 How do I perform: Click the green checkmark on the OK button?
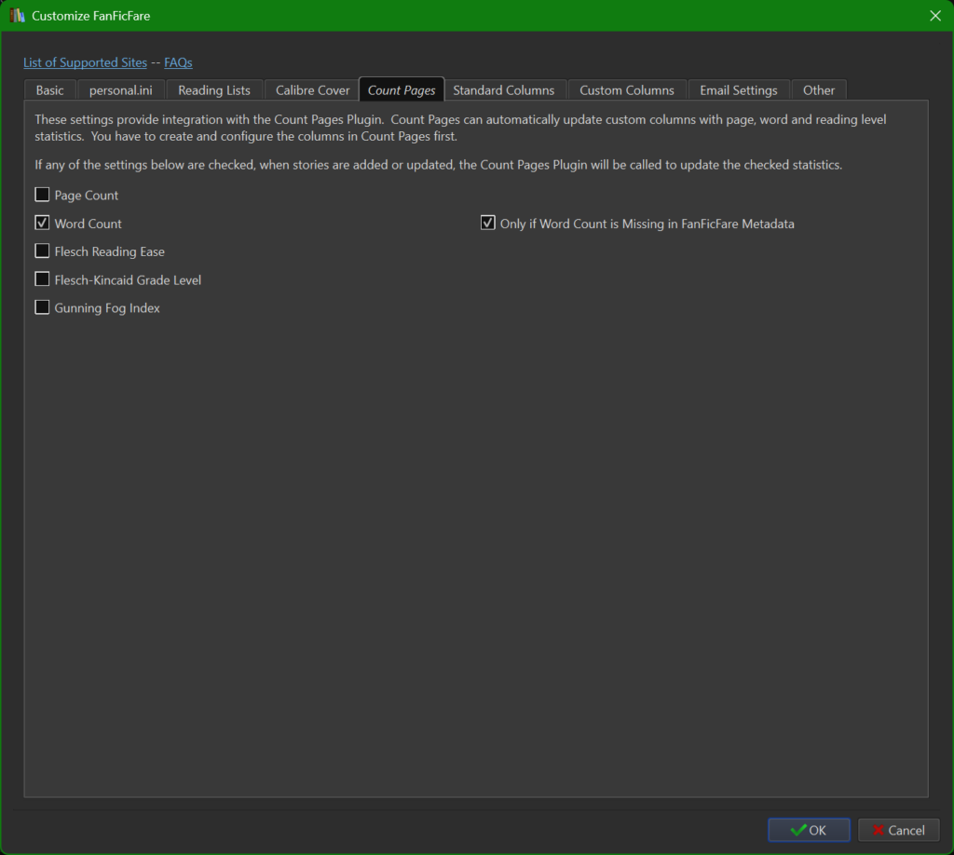pyautogui.click(x=797, y=830)
